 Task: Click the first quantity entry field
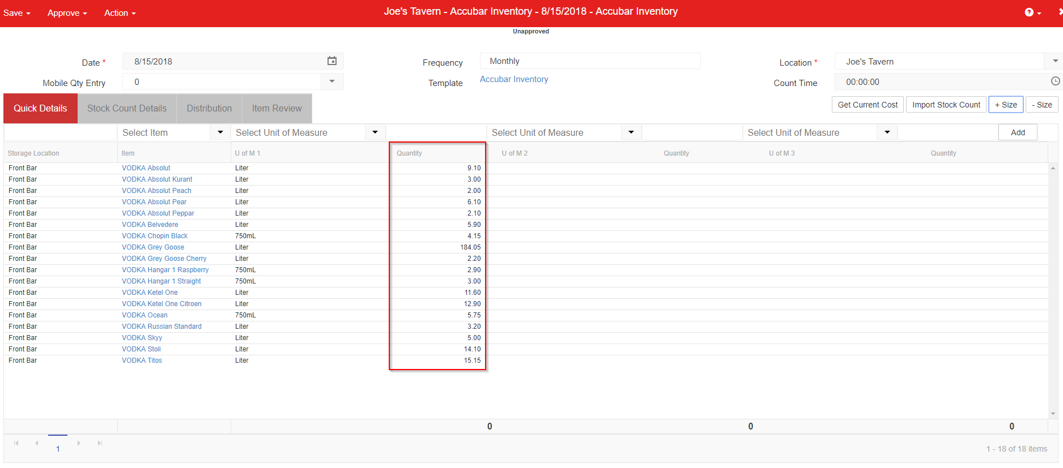(436, 132)
